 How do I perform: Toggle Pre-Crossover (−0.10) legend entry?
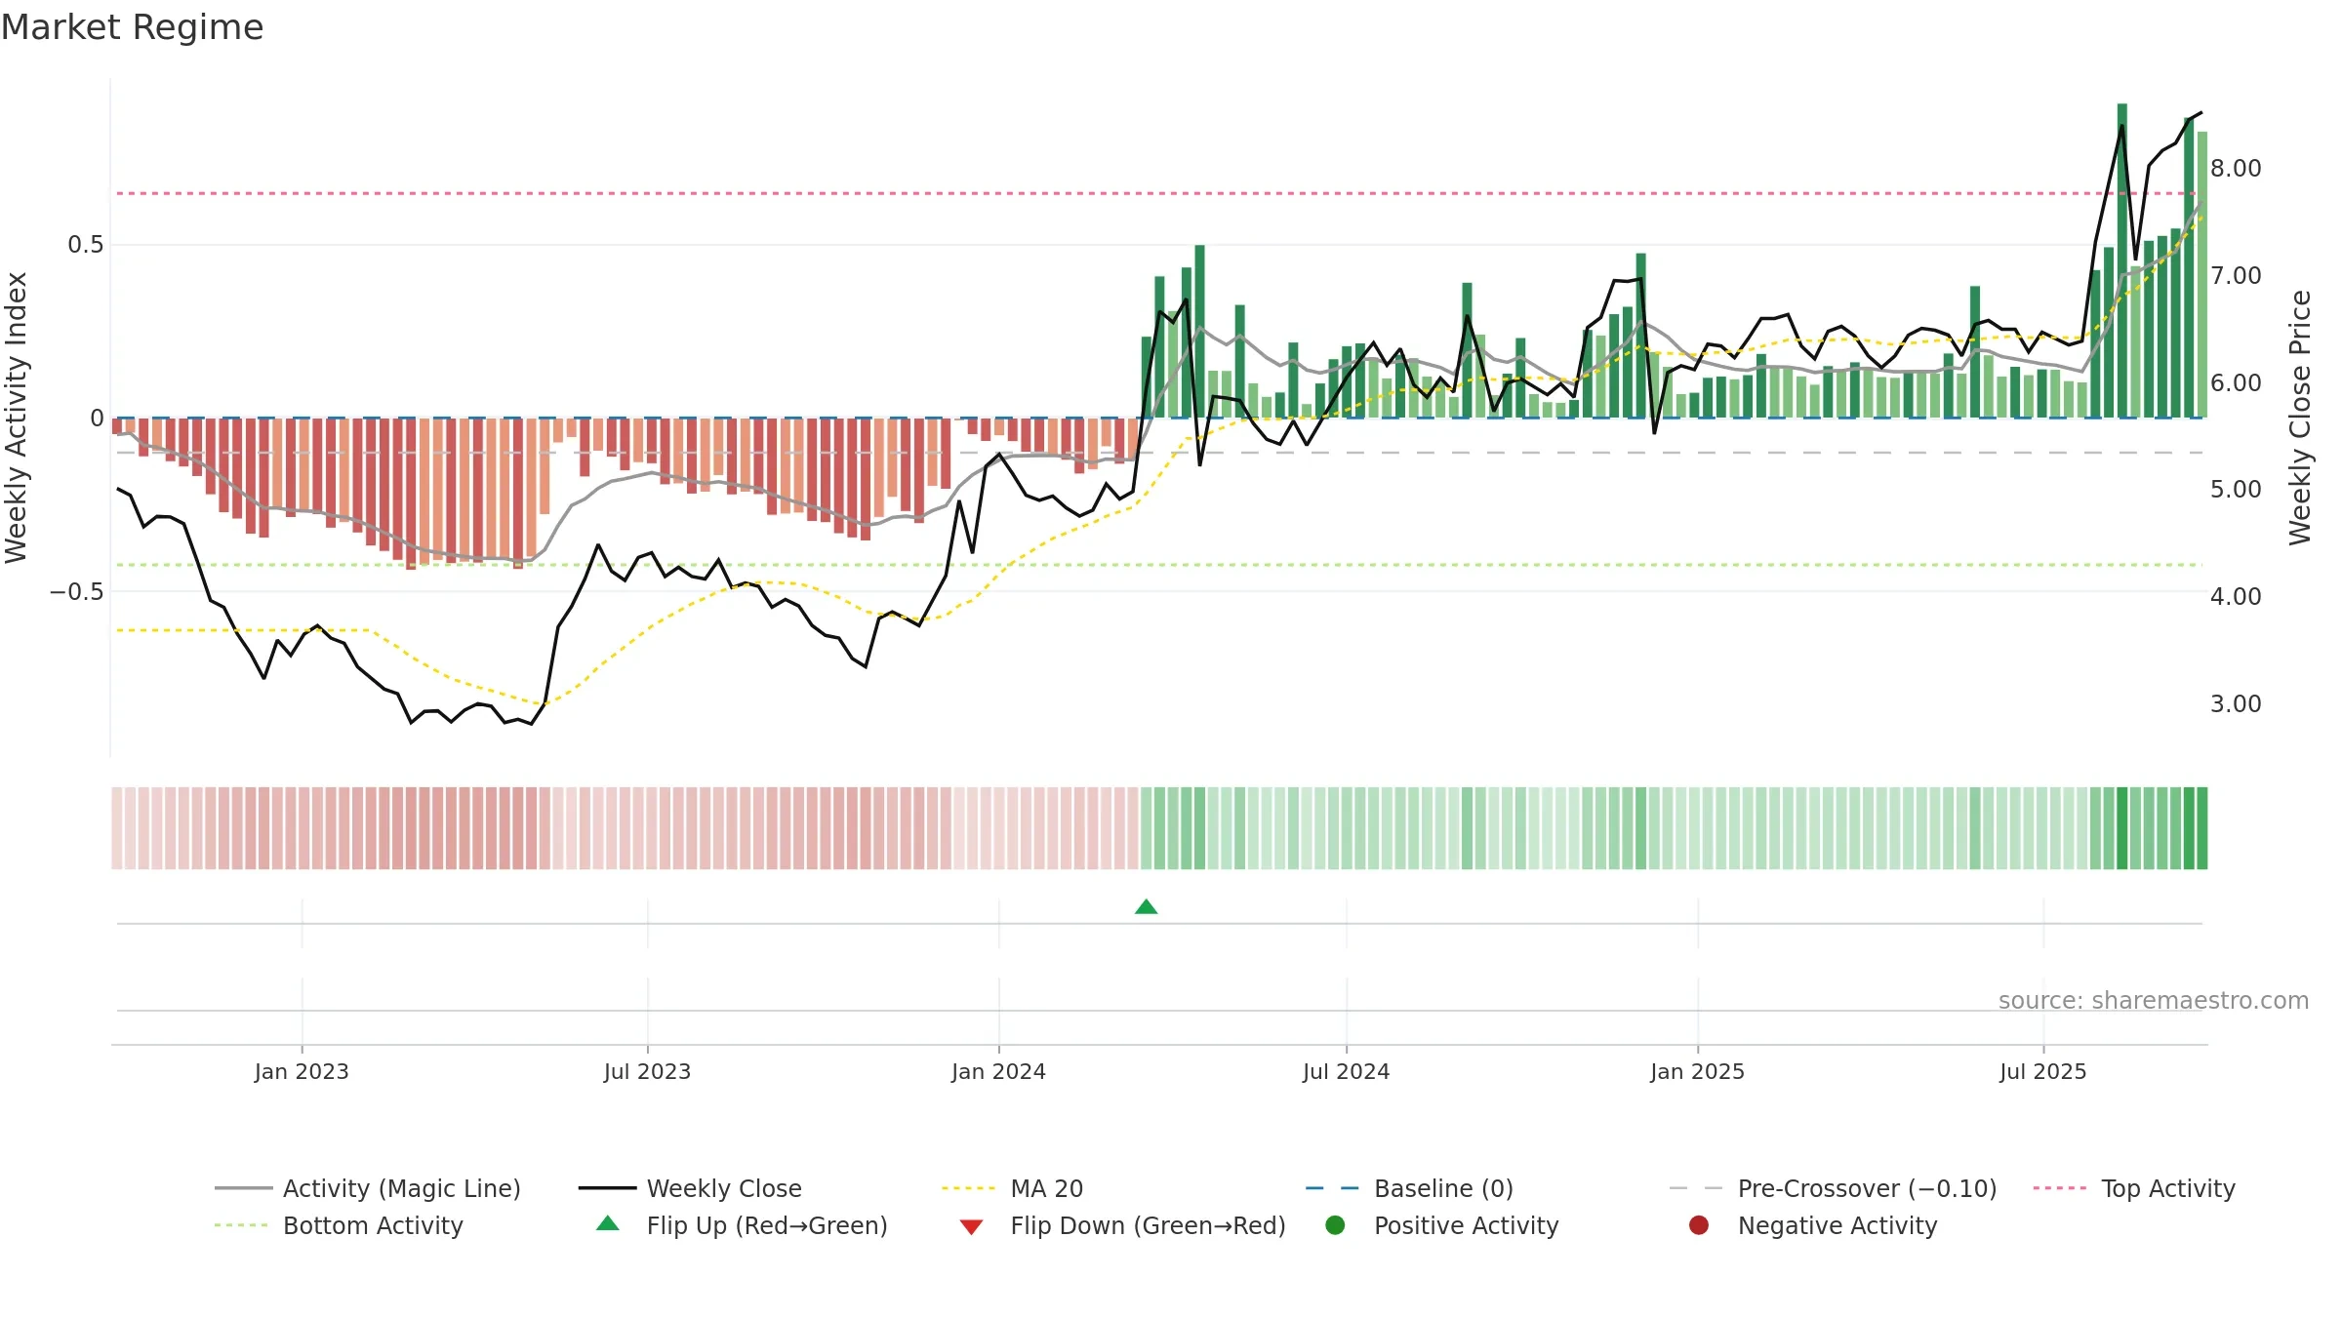point(1833,1188)
